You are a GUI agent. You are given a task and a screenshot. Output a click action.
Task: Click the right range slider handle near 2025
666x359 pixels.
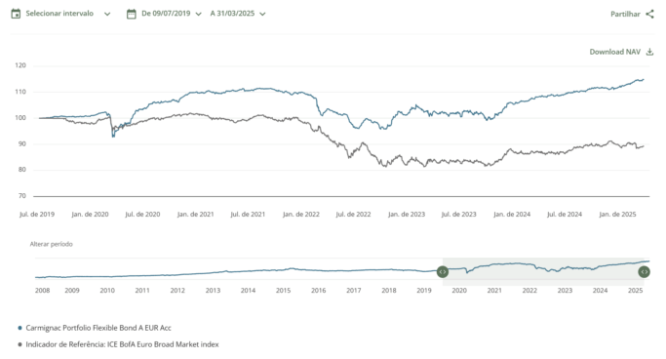pyautogui.click(x=644, y=272)
